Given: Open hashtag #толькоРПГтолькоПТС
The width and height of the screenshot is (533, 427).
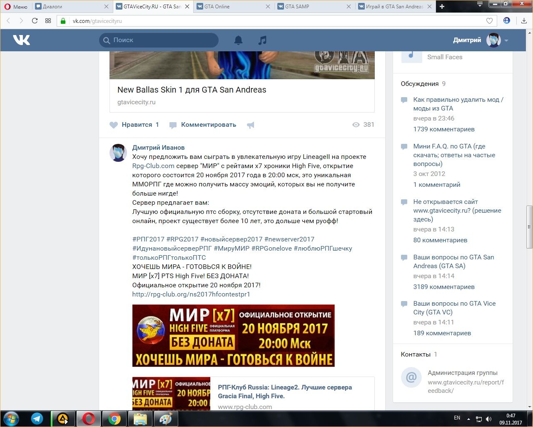Looking at the screenshot, I should click(x=169, y=258).
